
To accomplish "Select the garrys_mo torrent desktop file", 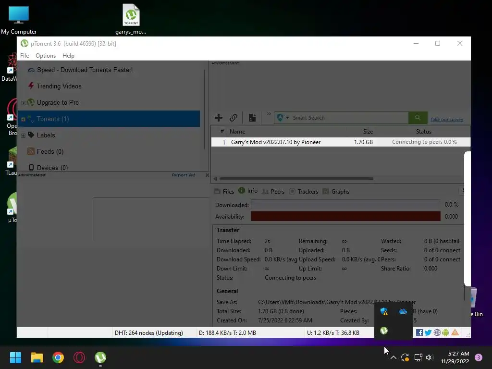I will [x=131, y=19].
